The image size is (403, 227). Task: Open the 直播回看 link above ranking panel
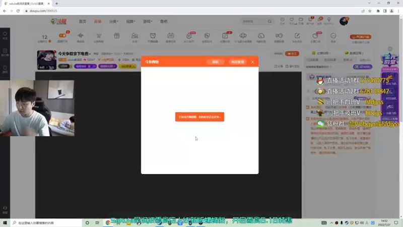(x=354, y=53)
